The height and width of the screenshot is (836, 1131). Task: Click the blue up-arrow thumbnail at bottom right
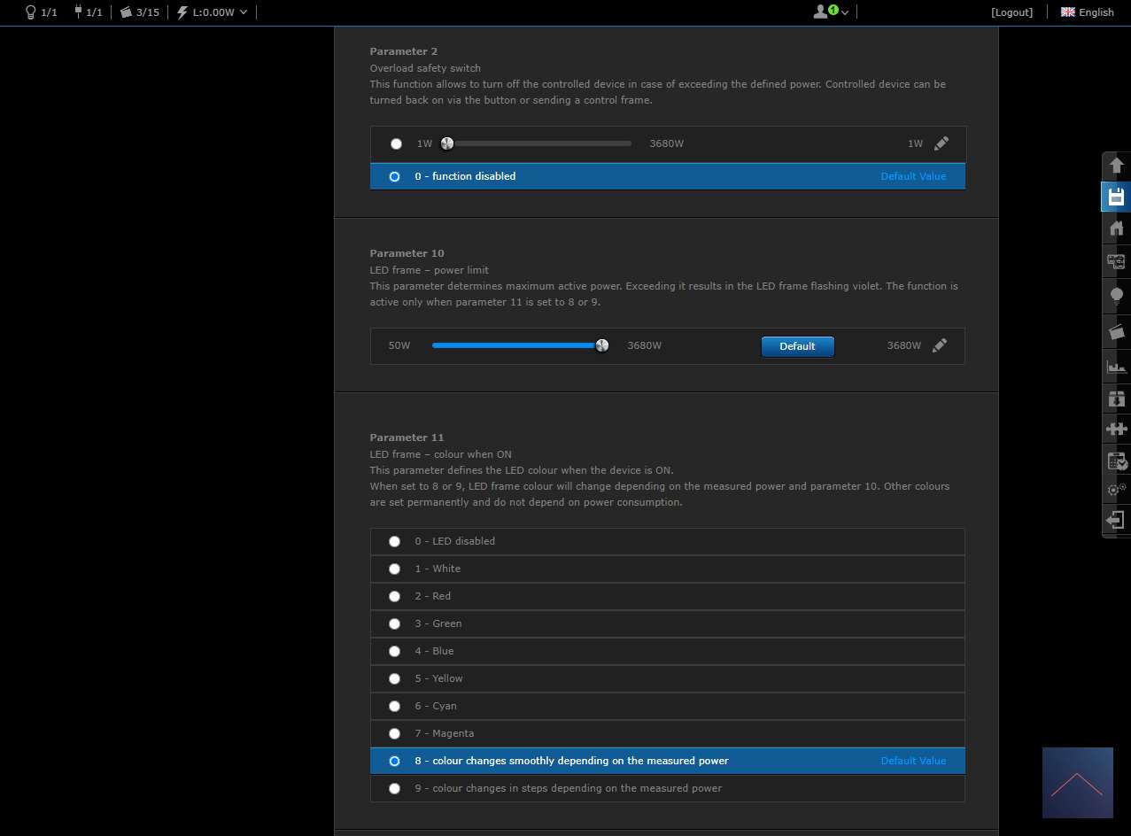(x=1077, y=783)
